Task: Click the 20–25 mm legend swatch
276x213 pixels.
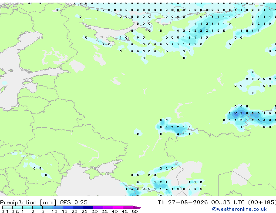Action: point(78,207)
